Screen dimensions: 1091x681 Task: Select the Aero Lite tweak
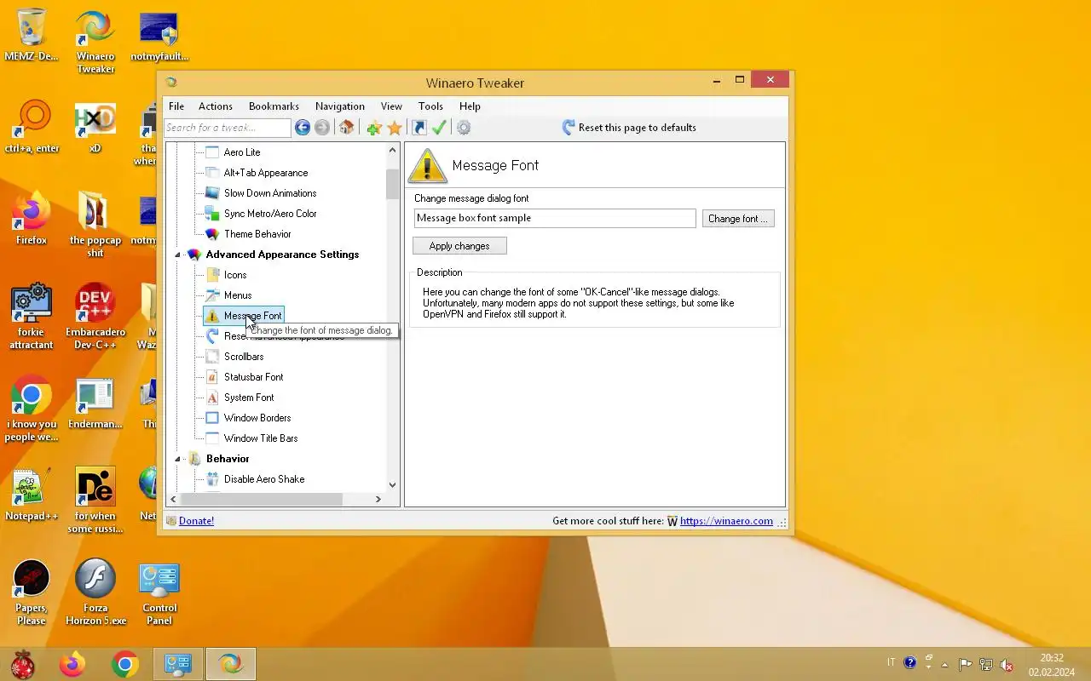coord(242,152)
